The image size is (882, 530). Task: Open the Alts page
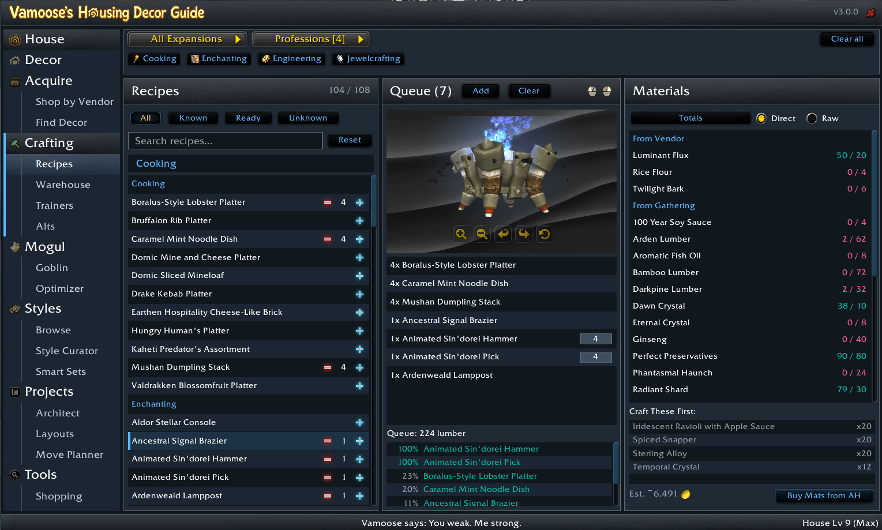click(45, 227)
